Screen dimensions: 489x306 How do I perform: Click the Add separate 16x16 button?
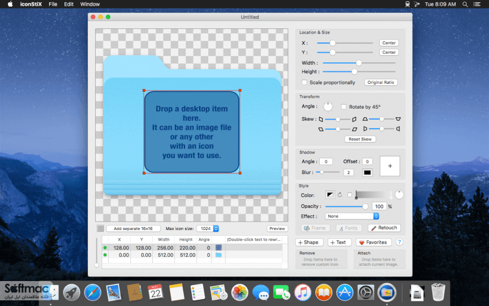(133, 228)
